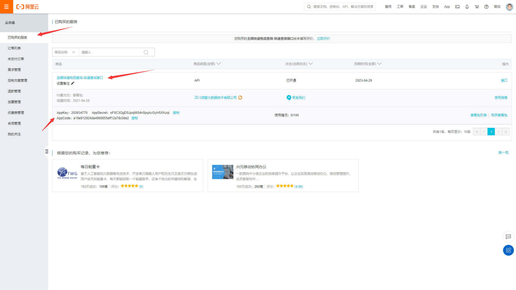Edit remark with the pencil icon

tap(73, 83)
